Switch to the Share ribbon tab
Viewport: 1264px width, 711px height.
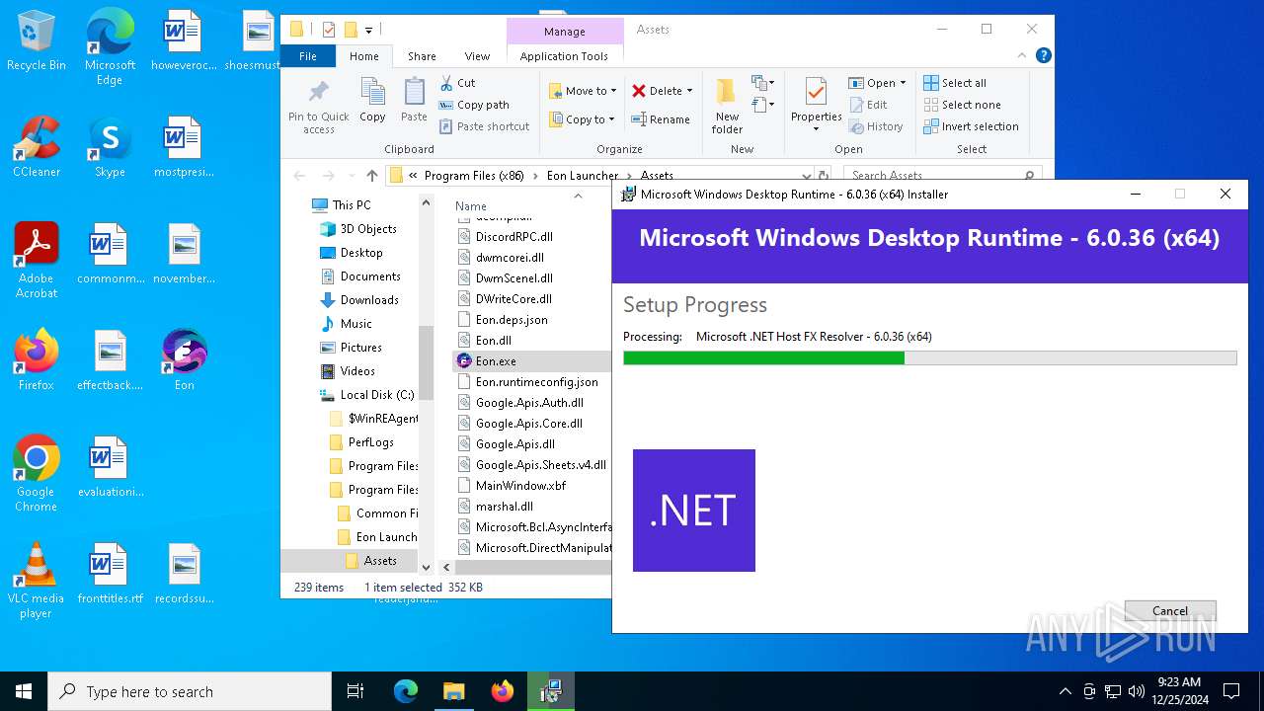[x=422, y=56]
